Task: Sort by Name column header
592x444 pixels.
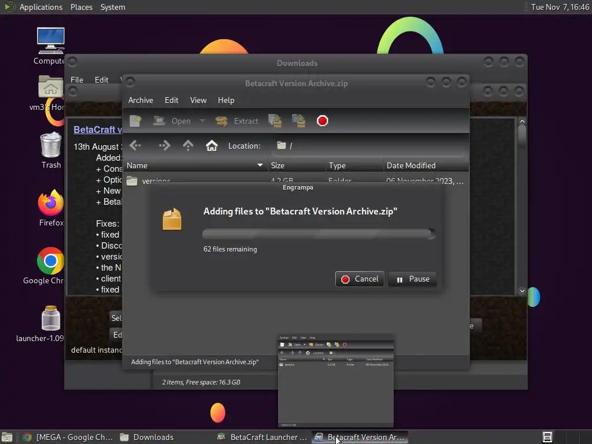Action: click(195, 165)
